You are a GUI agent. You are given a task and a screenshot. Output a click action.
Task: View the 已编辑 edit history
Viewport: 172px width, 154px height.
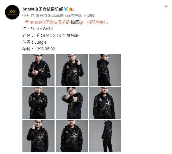pos(89,16)
